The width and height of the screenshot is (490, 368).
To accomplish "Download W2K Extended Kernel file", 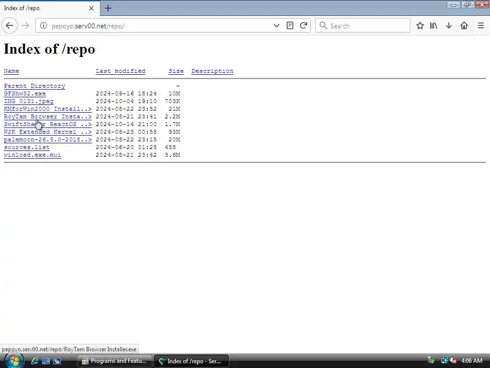I will [48, 132].
